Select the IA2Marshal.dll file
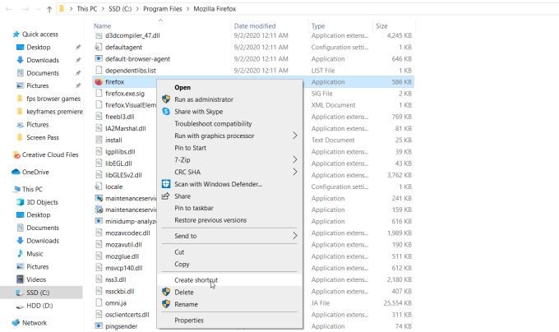 coord(126,128)
